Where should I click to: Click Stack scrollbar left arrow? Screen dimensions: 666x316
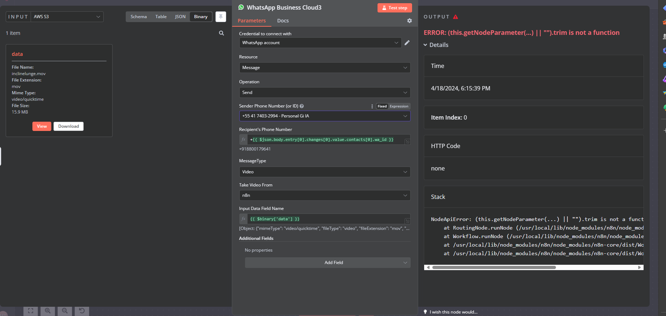pyautogui.click(x=428, y=267)
